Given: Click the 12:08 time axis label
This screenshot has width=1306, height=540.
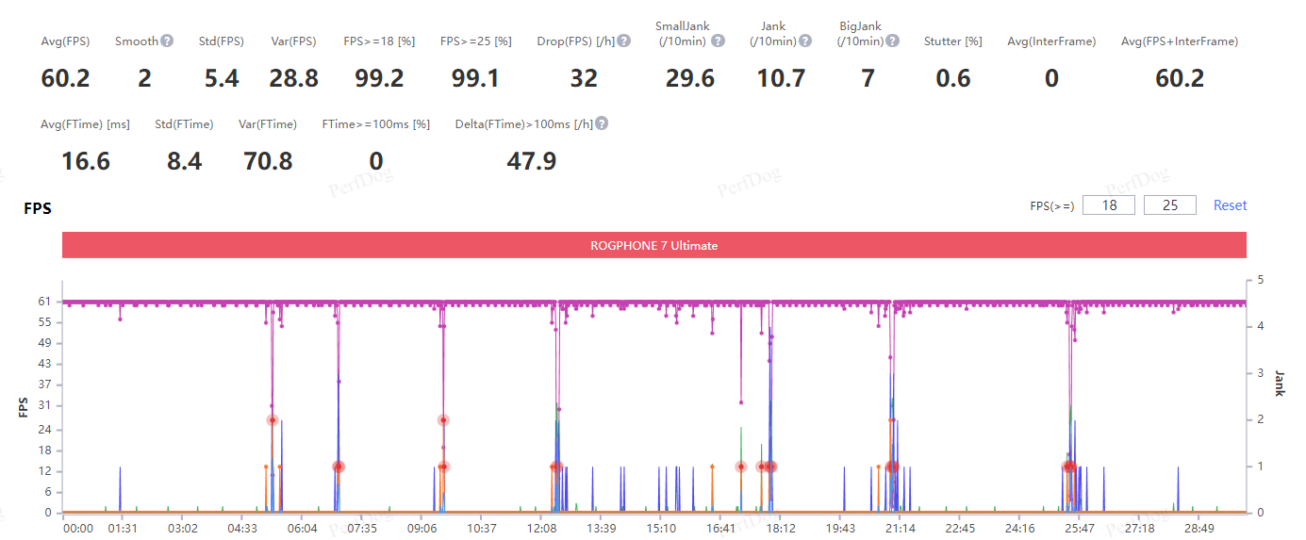Looking at the screenshot, I should (540, 529).
